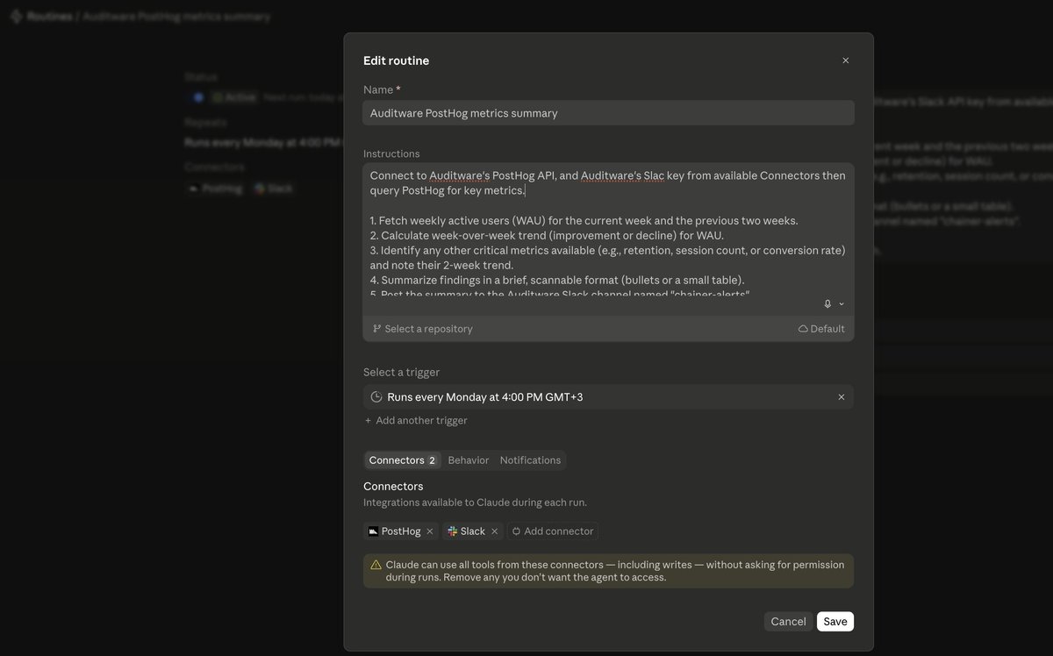1053x656 pixels.
Task: Switch to the Notifications tab
Action: point(530,460)
